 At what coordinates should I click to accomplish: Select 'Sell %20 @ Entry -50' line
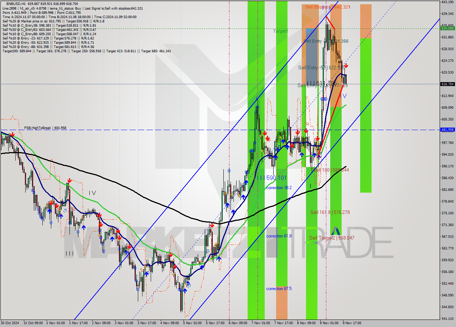pyautogui.click(x=48, y=42)
